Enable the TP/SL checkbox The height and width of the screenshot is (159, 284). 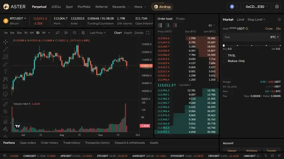(x=225, y=55)
